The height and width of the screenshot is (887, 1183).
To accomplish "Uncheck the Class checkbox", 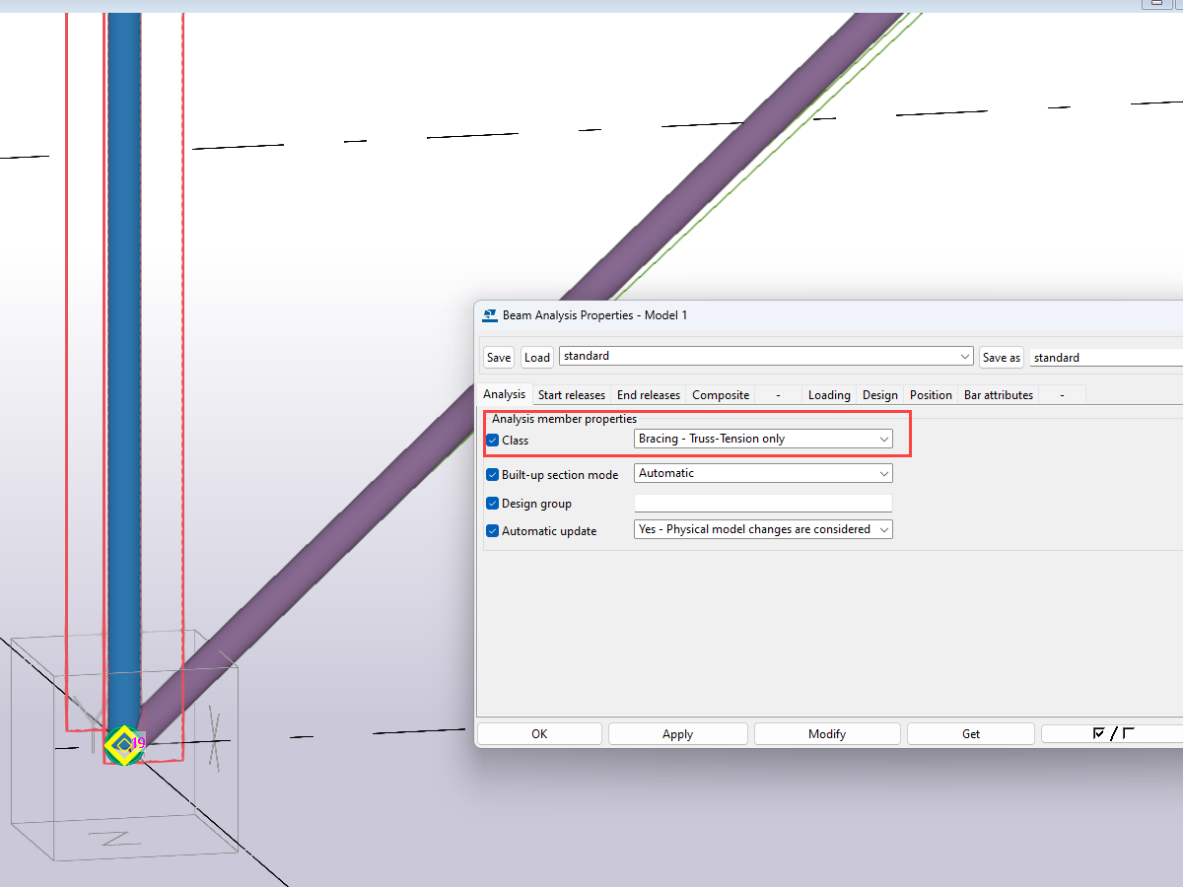I will point(492,440).
